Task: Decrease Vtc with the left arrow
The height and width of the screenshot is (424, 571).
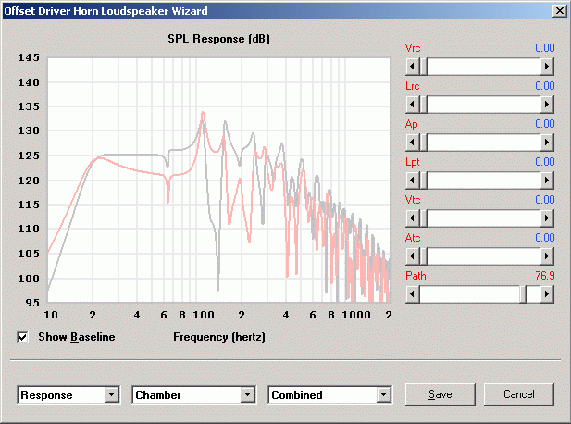Action: pyautogui.click(x=412, y=218)
